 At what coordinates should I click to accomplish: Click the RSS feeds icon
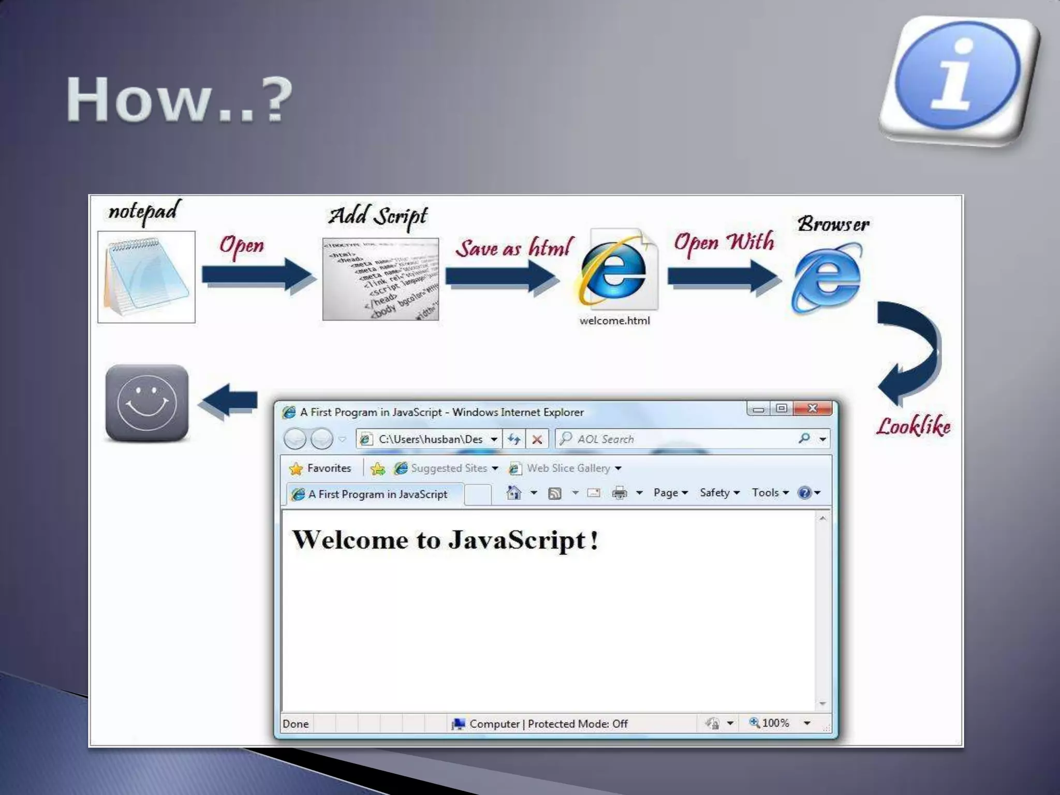(554, 493)
